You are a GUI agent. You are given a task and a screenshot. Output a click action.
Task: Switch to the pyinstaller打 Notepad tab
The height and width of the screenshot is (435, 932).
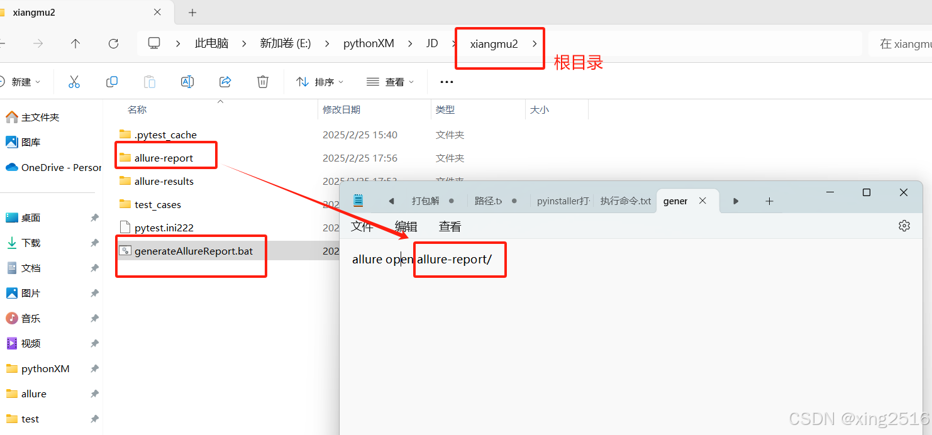(x=563, y=201)
